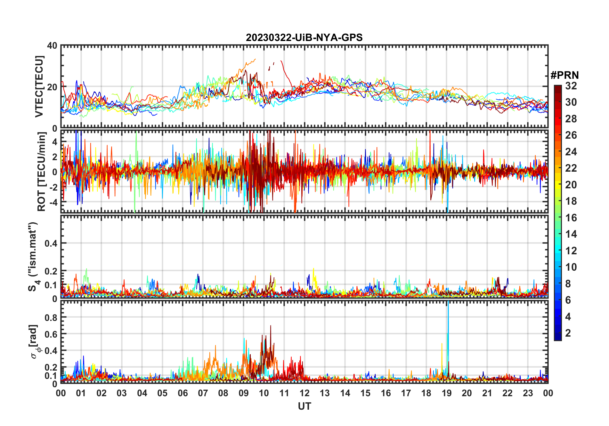
Task: Click VTEC y-axis tick label 20
Action: [52, 87]
